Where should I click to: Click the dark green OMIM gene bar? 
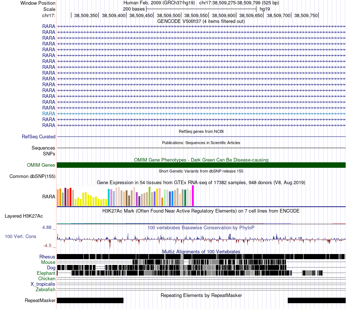tap(201, 165)
